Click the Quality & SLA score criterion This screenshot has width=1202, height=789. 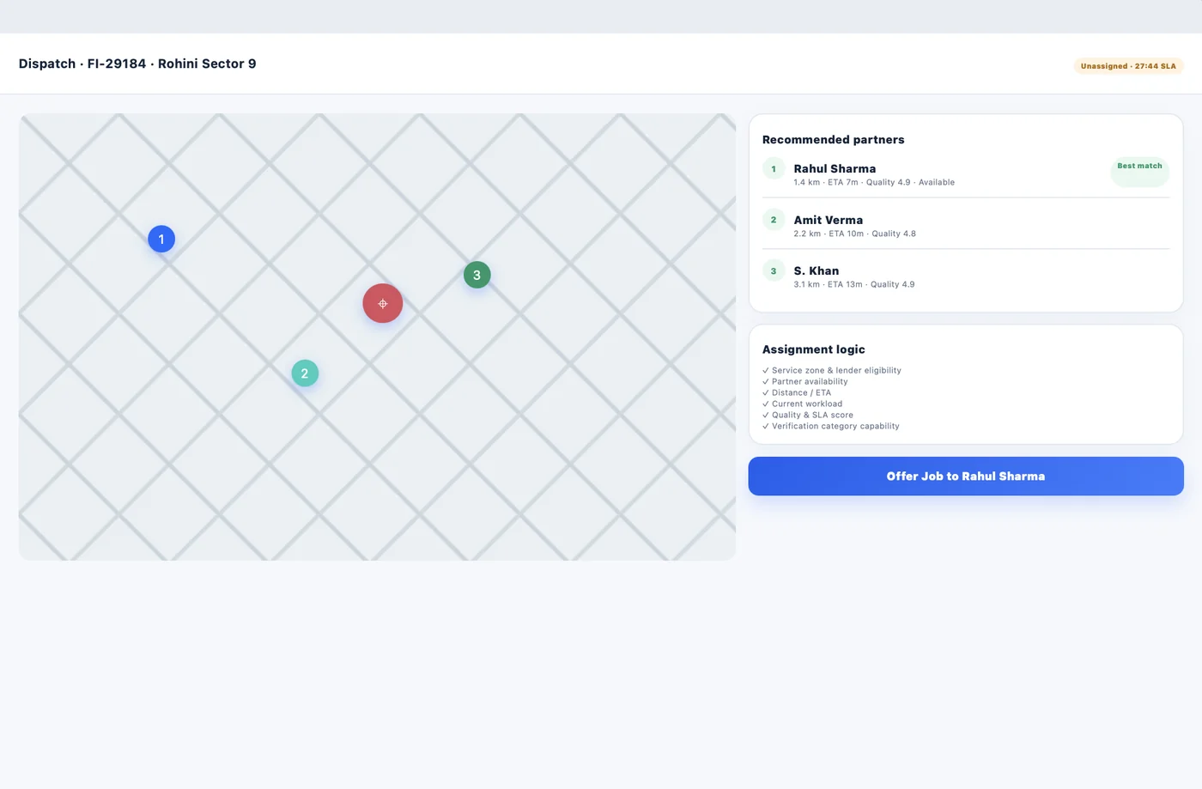pos(808,415)
